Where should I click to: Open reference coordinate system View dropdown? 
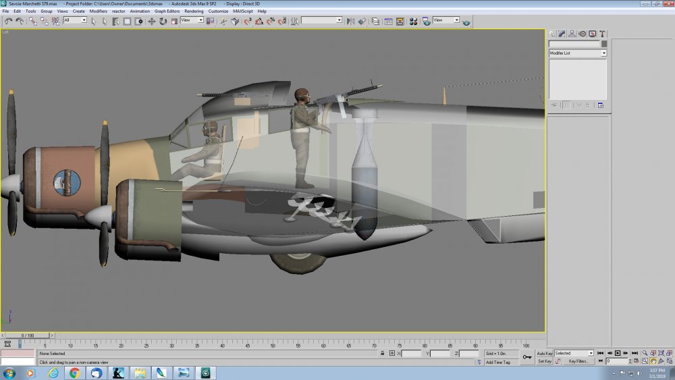pos(192,20)
